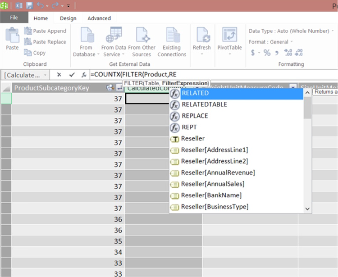The width and height of the screenshot is (338, 277).
Task: Click the autocomplete list scroll-down arrow
Action: pyautogui.click(x=308, y=209)
